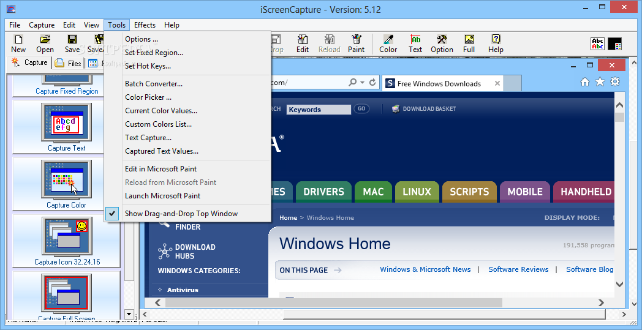Click the browser search magnifier icon
The image size is (642, 330).
352,82
